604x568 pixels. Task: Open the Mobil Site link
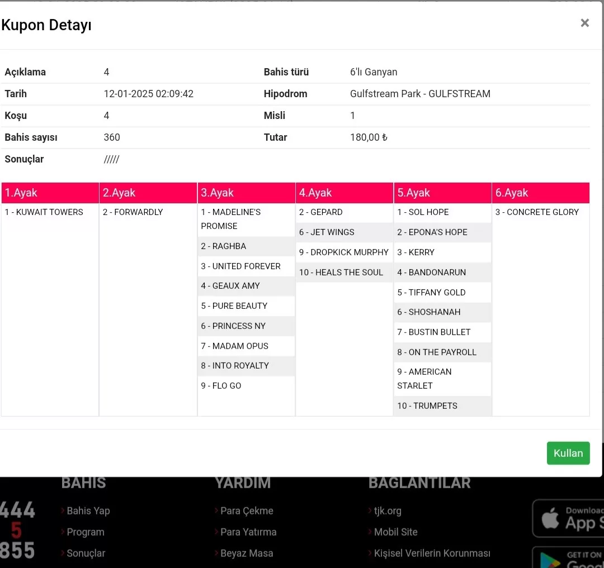pyautogui.click(x=395, y=532)
